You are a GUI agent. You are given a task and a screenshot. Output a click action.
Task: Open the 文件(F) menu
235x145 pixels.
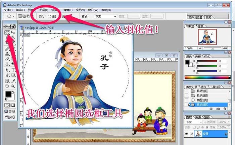point(8,10)
